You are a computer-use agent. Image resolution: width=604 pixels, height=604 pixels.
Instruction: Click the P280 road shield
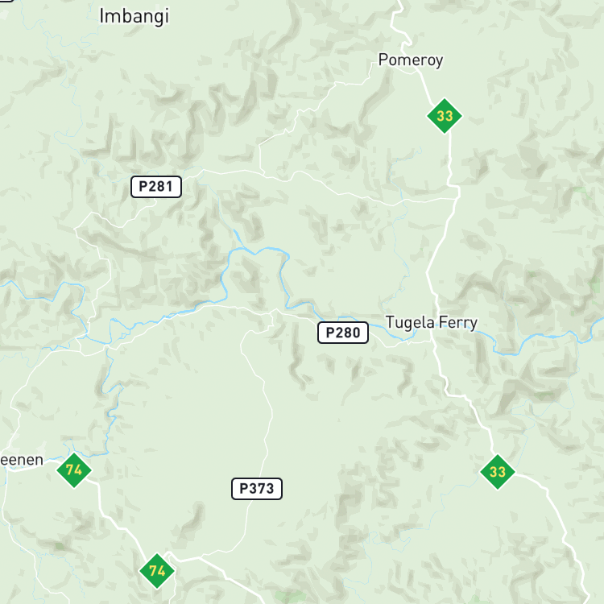click(x=343, y=333)
